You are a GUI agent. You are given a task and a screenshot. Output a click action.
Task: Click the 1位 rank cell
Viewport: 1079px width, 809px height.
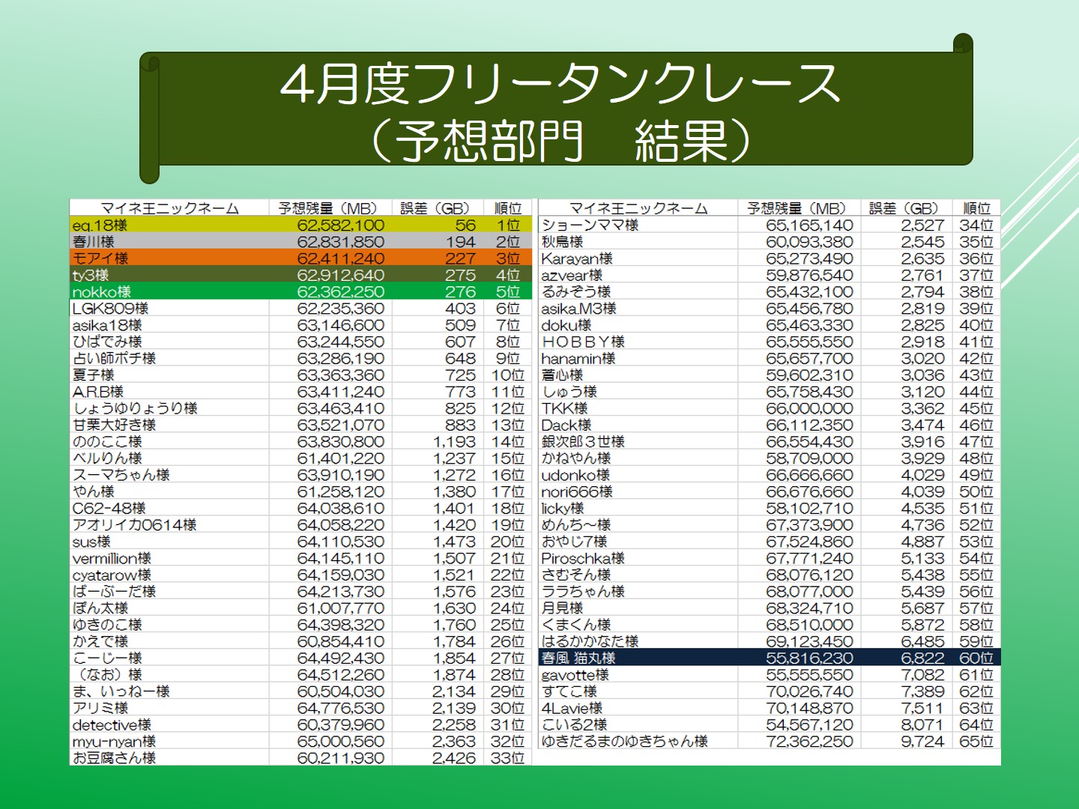click(508, 225)
